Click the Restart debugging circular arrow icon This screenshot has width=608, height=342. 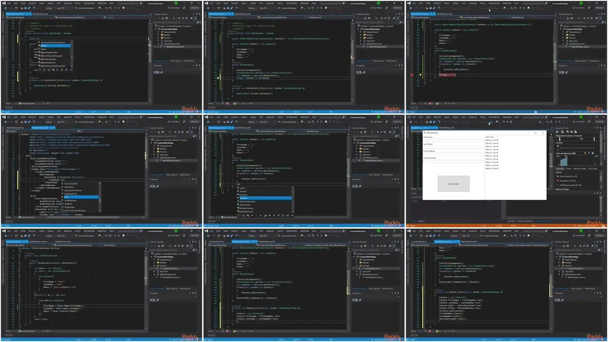tap(511, 122)
